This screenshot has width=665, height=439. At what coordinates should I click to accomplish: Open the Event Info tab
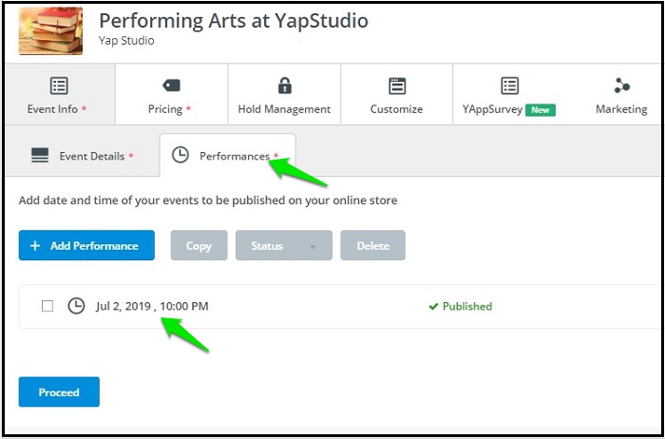[x=59, y=94]
